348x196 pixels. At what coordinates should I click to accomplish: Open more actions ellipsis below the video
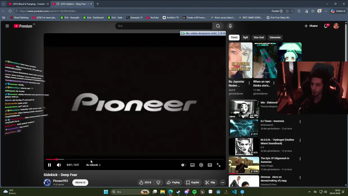coord(222,182)
